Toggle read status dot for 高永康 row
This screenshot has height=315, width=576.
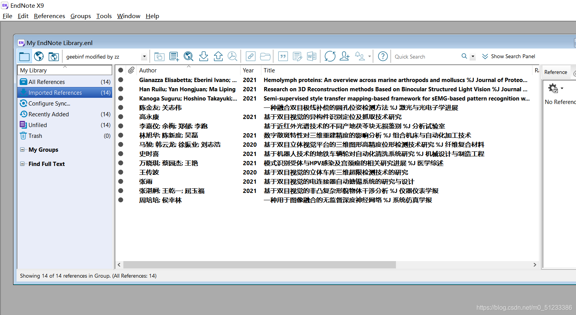coord(121,117)
